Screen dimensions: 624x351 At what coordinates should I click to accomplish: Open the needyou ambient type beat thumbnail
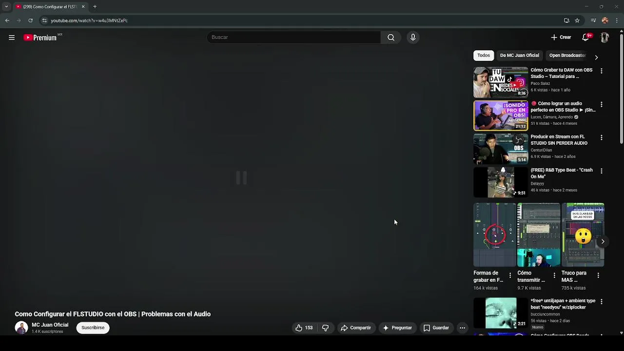[501, 313]
